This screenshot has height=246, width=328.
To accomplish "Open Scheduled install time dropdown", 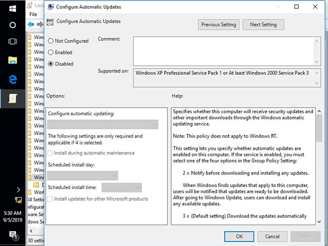I will tap(122, 188).
